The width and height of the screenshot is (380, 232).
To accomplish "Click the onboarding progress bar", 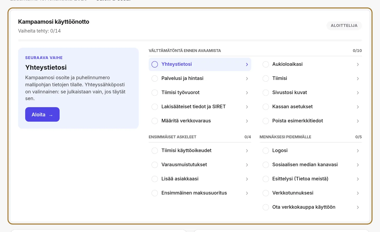I will [x=190, y=41].
